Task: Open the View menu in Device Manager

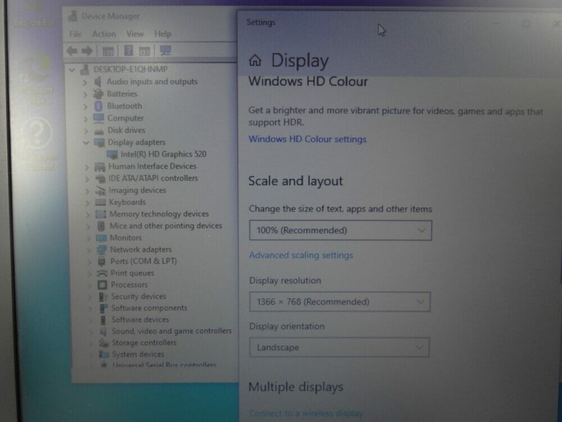Action: pyautogui.click(x=135, y=34)
